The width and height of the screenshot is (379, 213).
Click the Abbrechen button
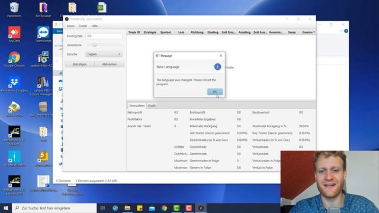tap(109, 64)
